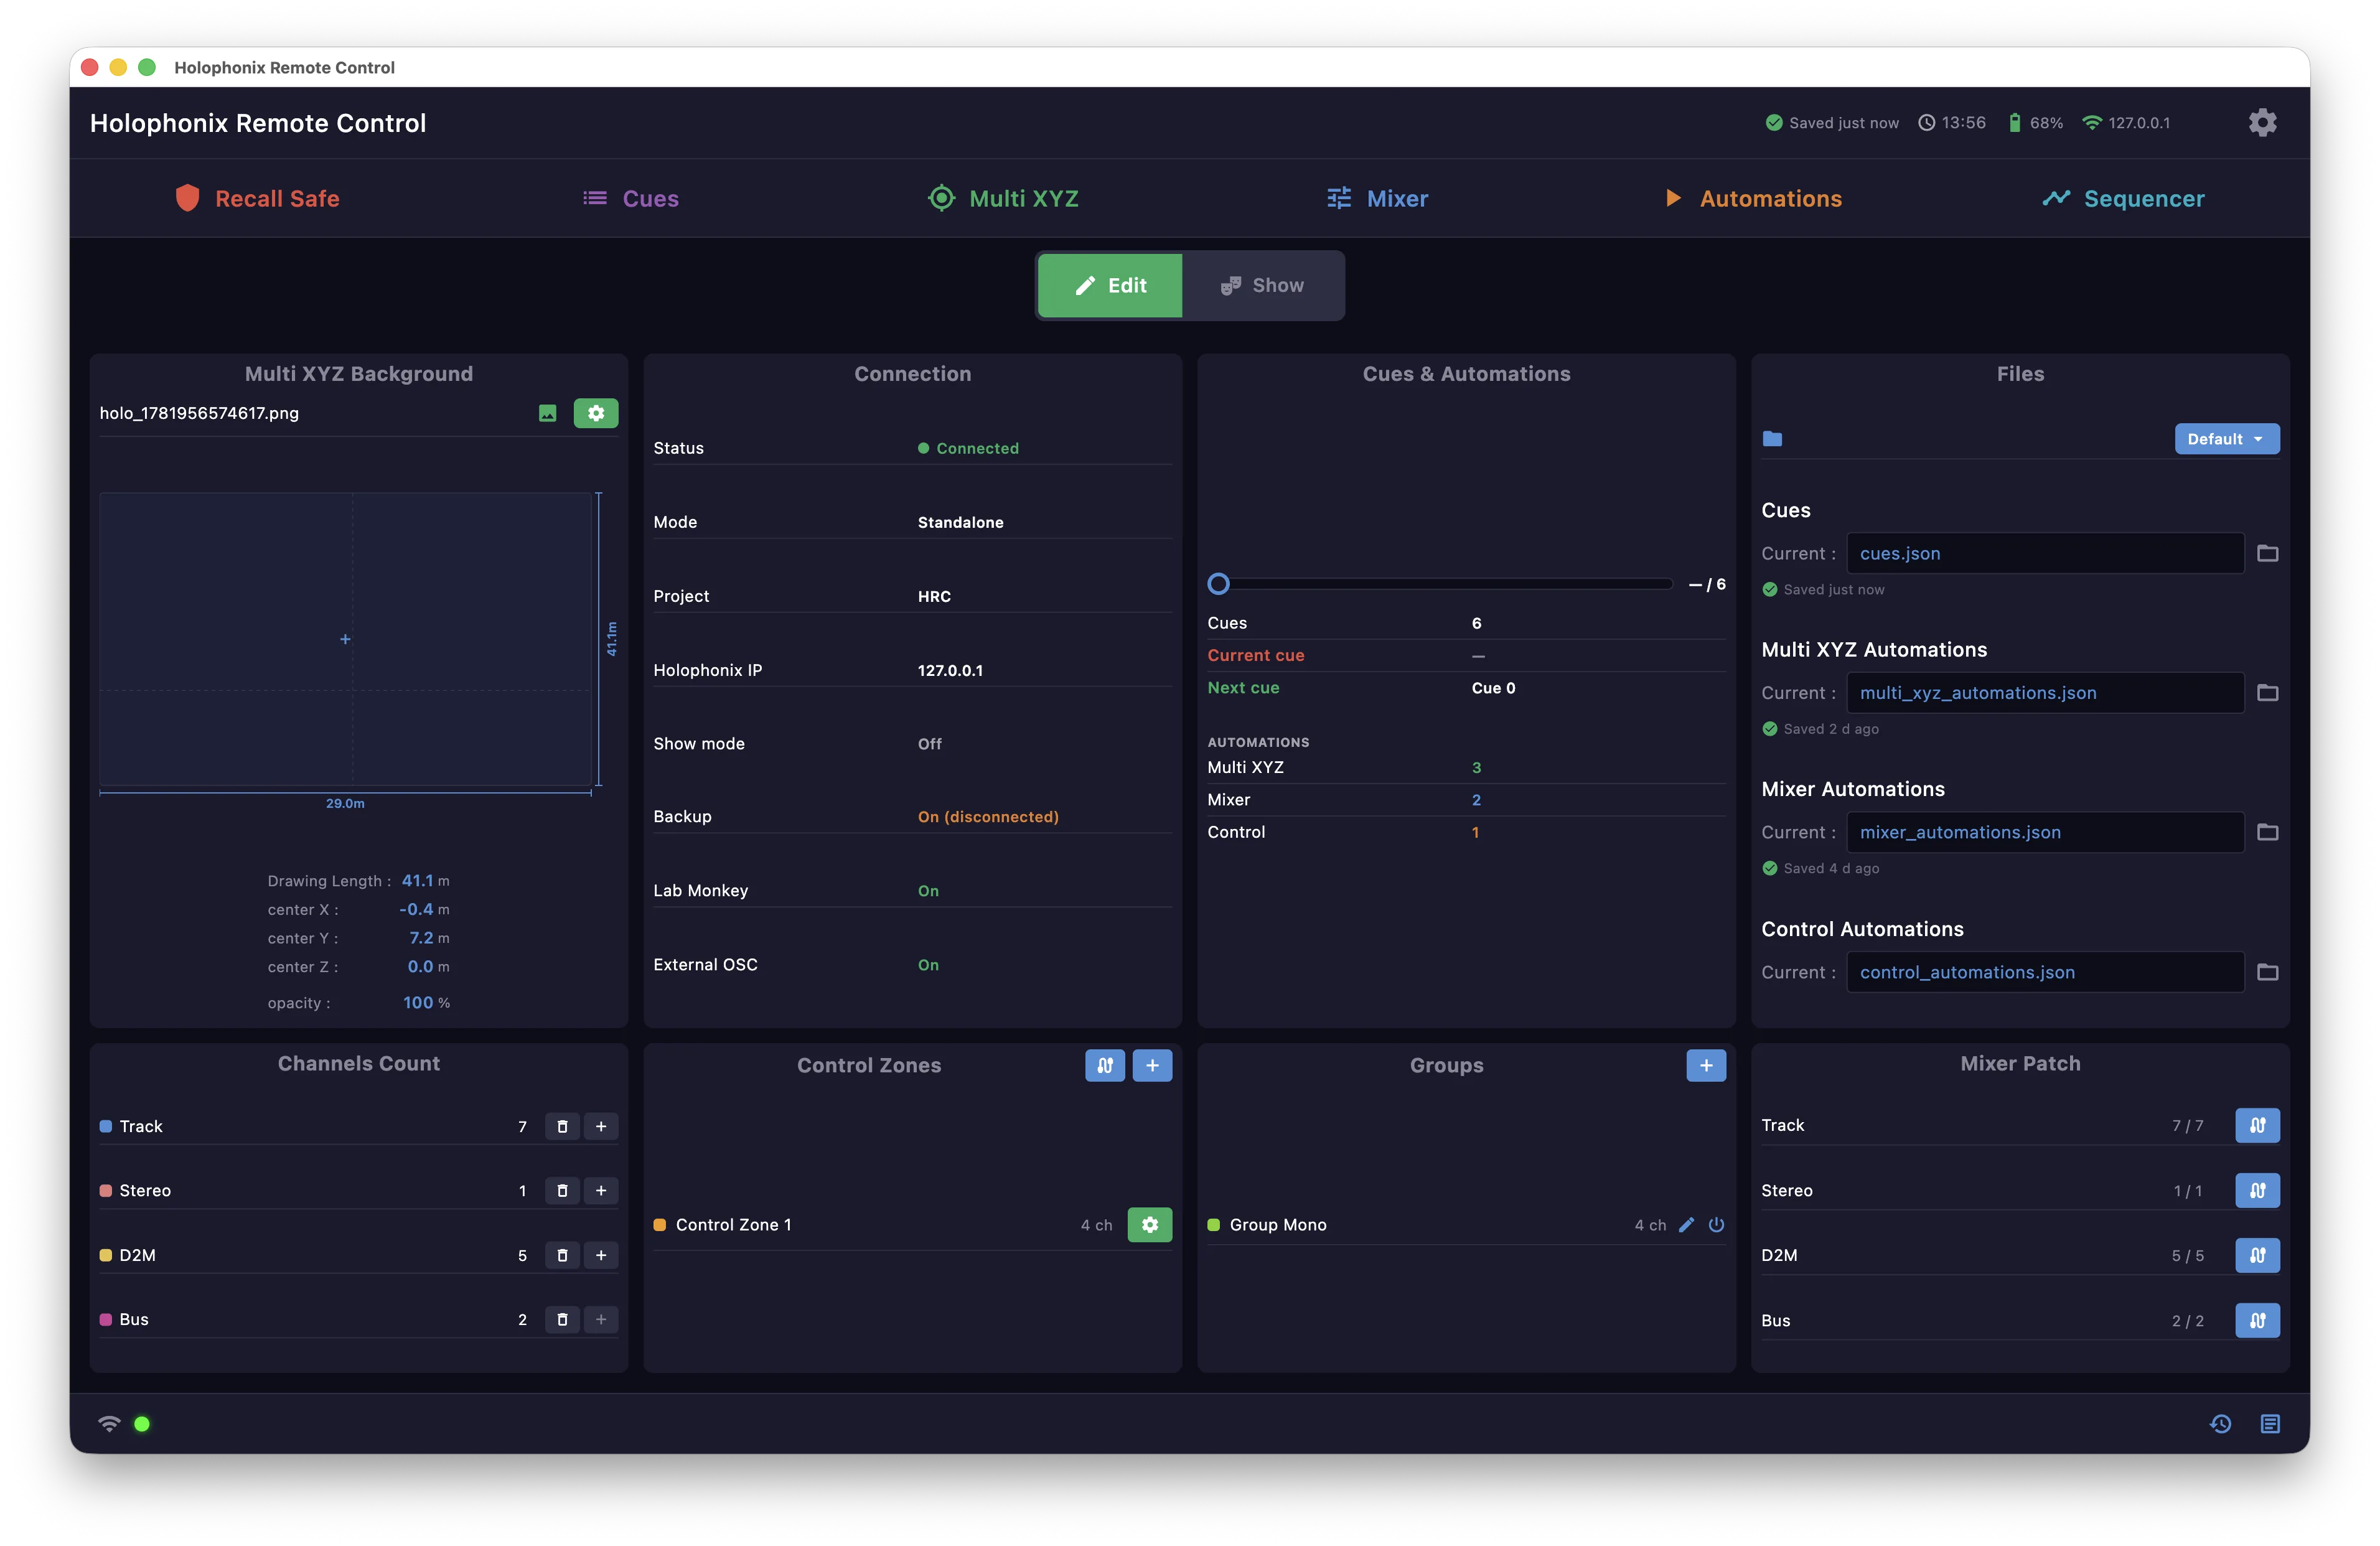Viewport: 2380px width, 1546px height.
Task: Delete a Bus channel
Action: [562, 1319]
